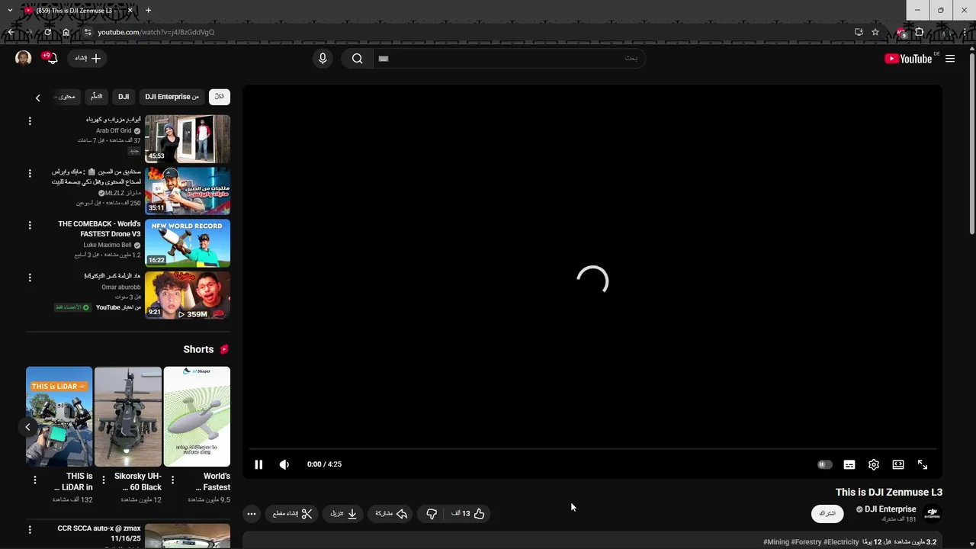Open Sikorsky UH-60 Black Short thumbnail
This screenshot has width=976, height=549.
[x=128, y=416]
